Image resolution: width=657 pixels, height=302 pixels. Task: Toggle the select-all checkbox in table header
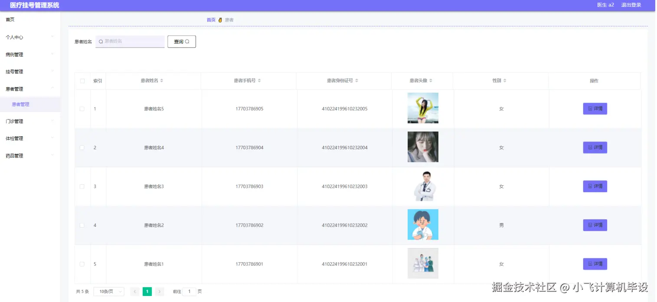[82, 81]
